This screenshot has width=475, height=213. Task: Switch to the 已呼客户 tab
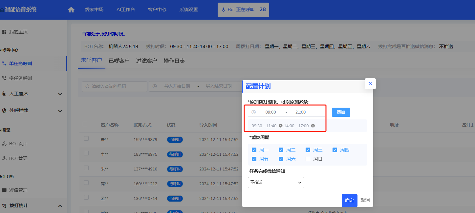click(119, 61)
